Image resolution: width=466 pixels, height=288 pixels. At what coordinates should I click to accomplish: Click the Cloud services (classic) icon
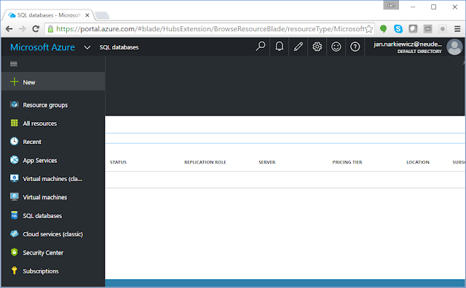pyautogui.click(x=15, y=233)
